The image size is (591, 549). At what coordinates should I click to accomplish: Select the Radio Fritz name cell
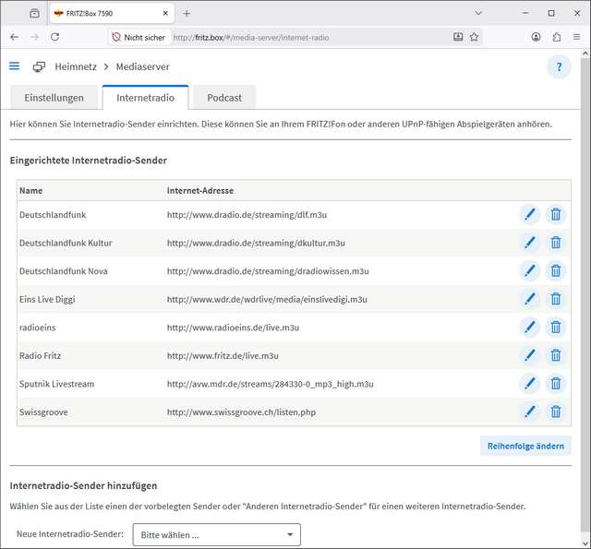point(40,355)
